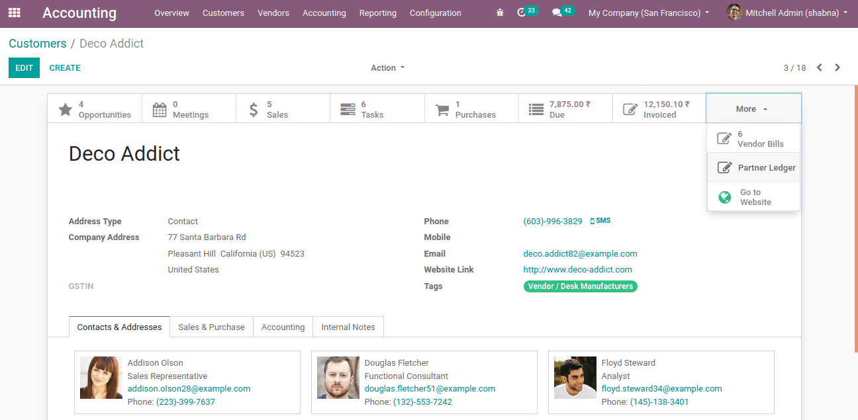Go to next record arrow
The width and height of the screenshot is (858, 420).
click(837, 67)
